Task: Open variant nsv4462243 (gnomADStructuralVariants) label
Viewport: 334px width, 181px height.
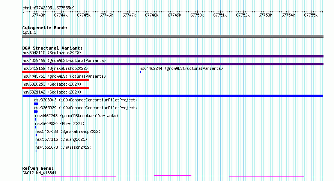Action: point(77,116)
